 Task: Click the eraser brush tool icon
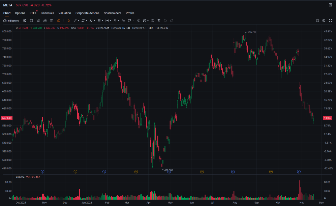pos(138,21)
